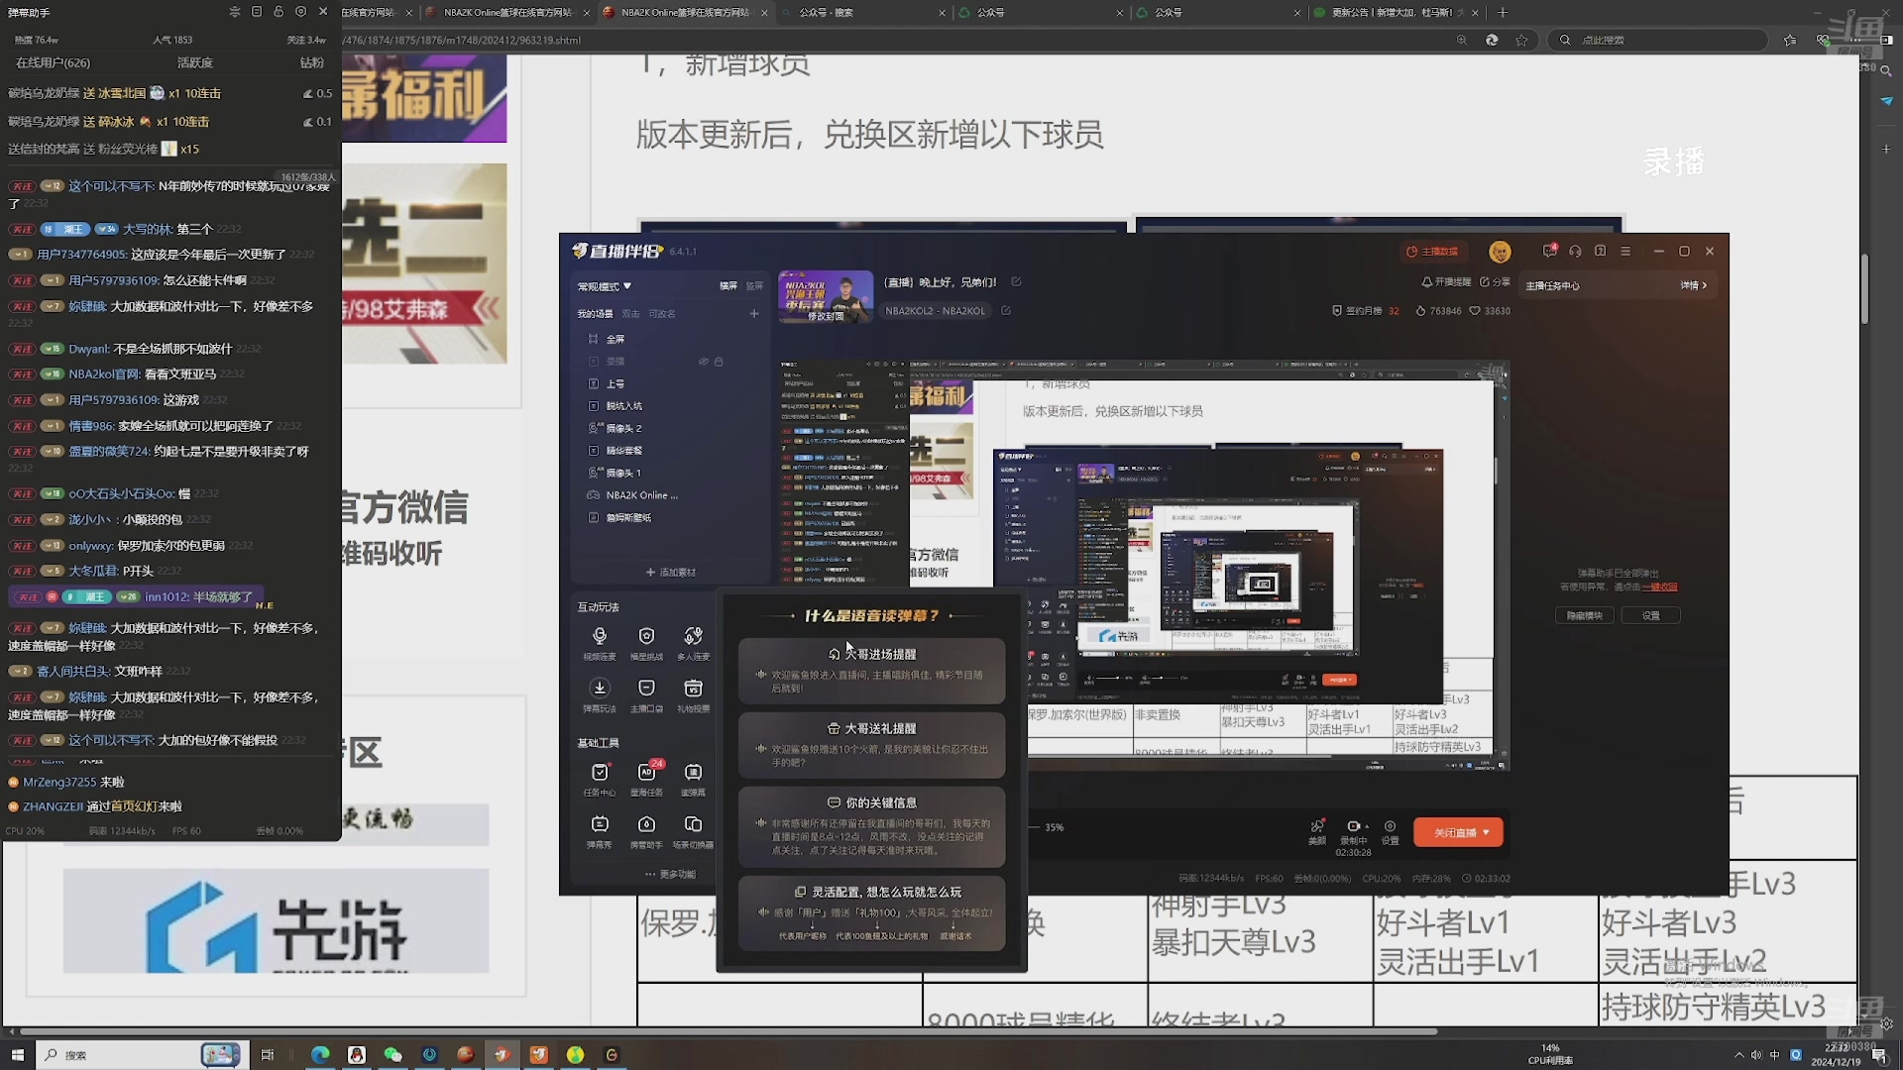Open 星海任务 with 24 badge
Screen dimensions: 1903x1070
point(646,779)
